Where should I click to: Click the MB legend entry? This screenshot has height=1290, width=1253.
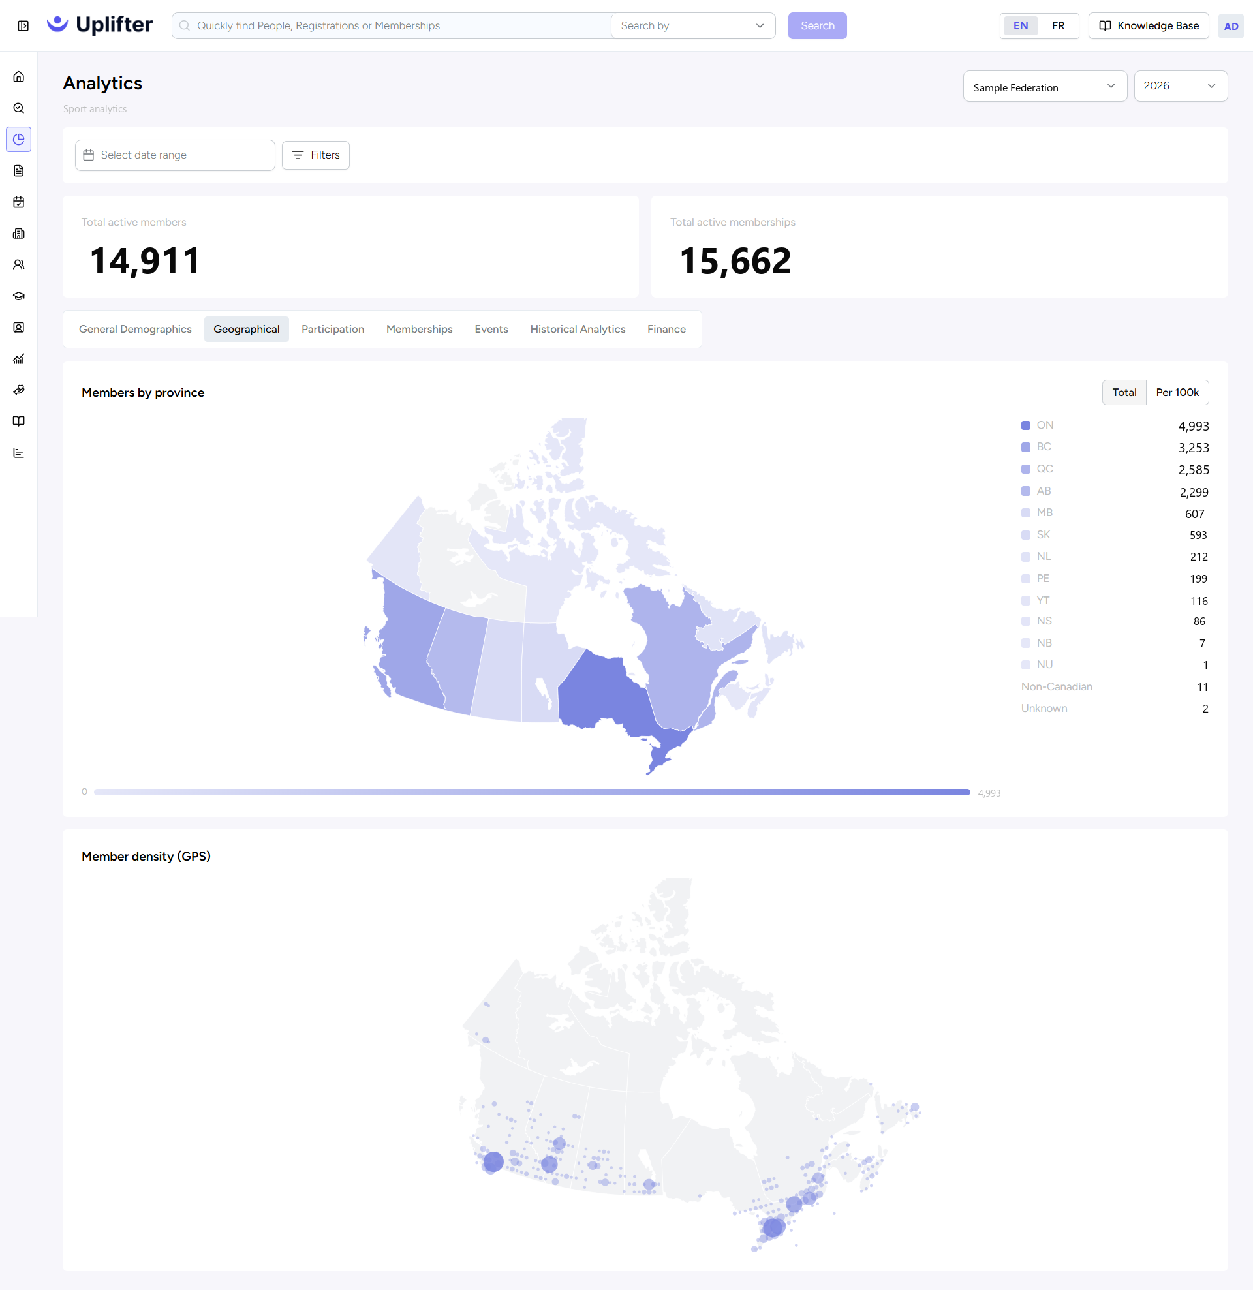(1114, 513)
